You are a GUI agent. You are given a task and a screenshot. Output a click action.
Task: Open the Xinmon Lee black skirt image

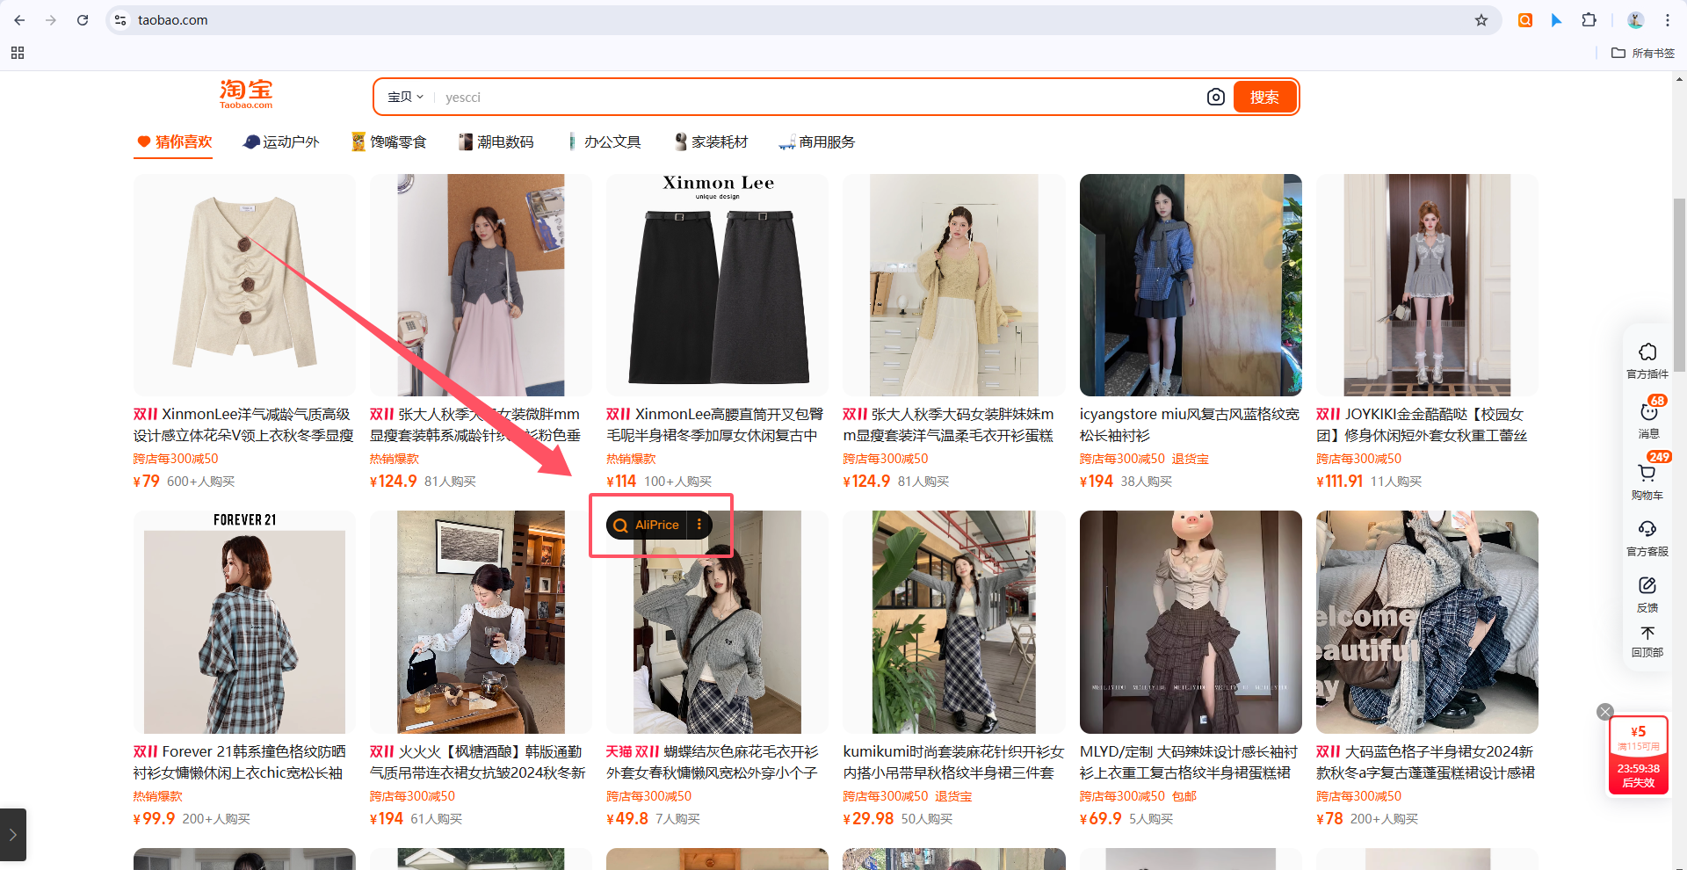pyautogui.click(x=717, y=285)
